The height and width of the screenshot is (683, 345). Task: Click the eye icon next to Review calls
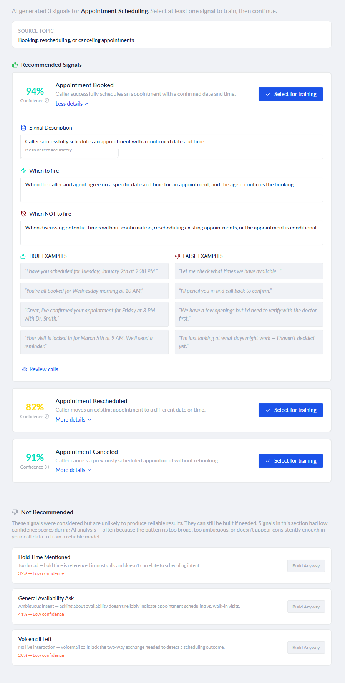pyautogui.click(x=25, y=369)
